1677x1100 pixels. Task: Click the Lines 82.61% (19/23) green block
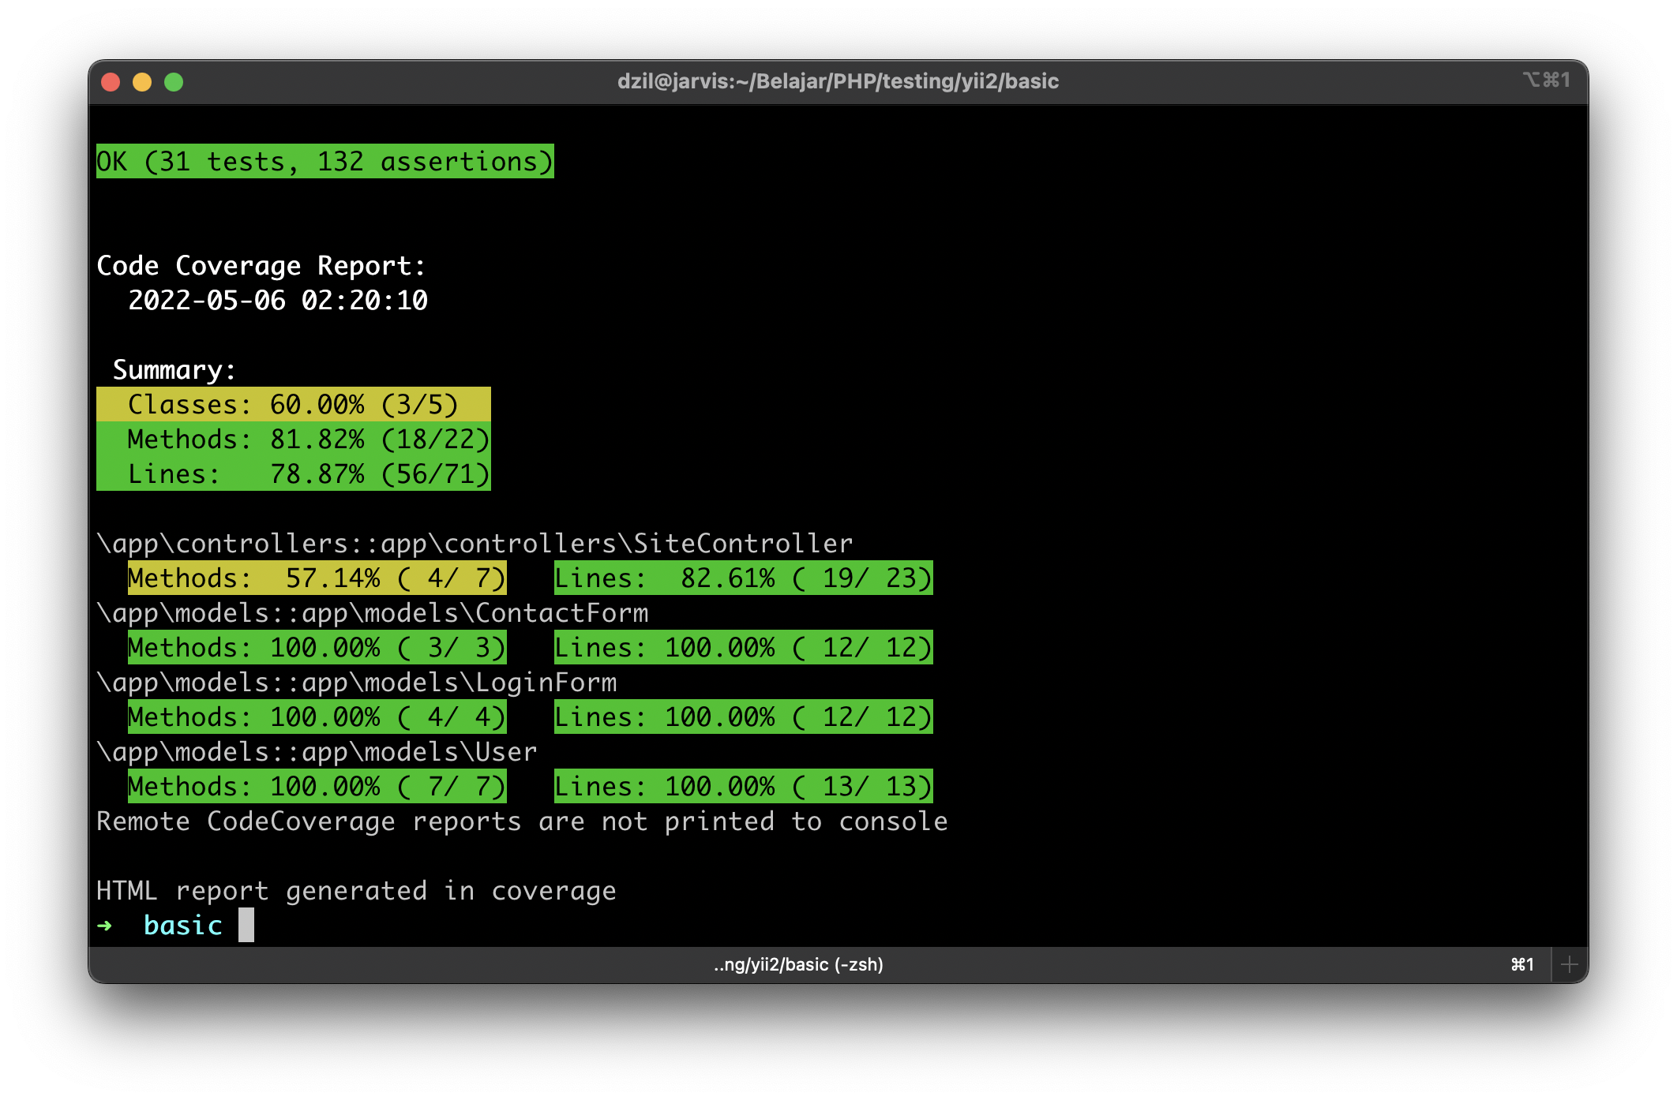pyautogui.click(x=743, y=578)
